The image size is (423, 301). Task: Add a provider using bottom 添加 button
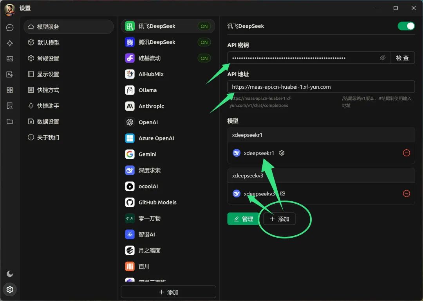coord(168,292)
